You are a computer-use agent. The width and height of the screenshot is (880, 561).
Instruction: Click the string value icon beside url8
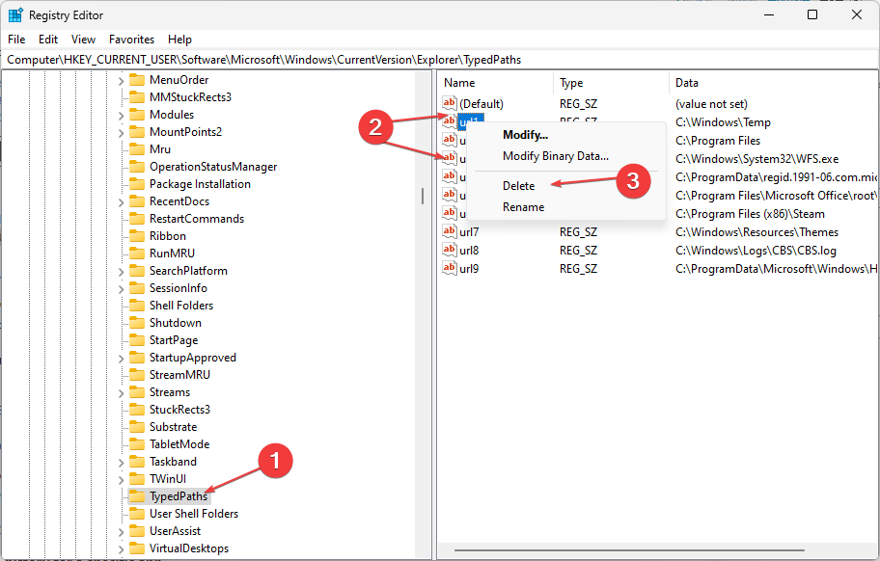pos(449,250)
